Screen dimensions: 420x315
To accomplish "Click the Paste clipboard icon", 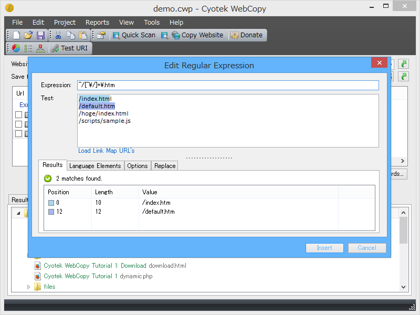I will 83,35.
